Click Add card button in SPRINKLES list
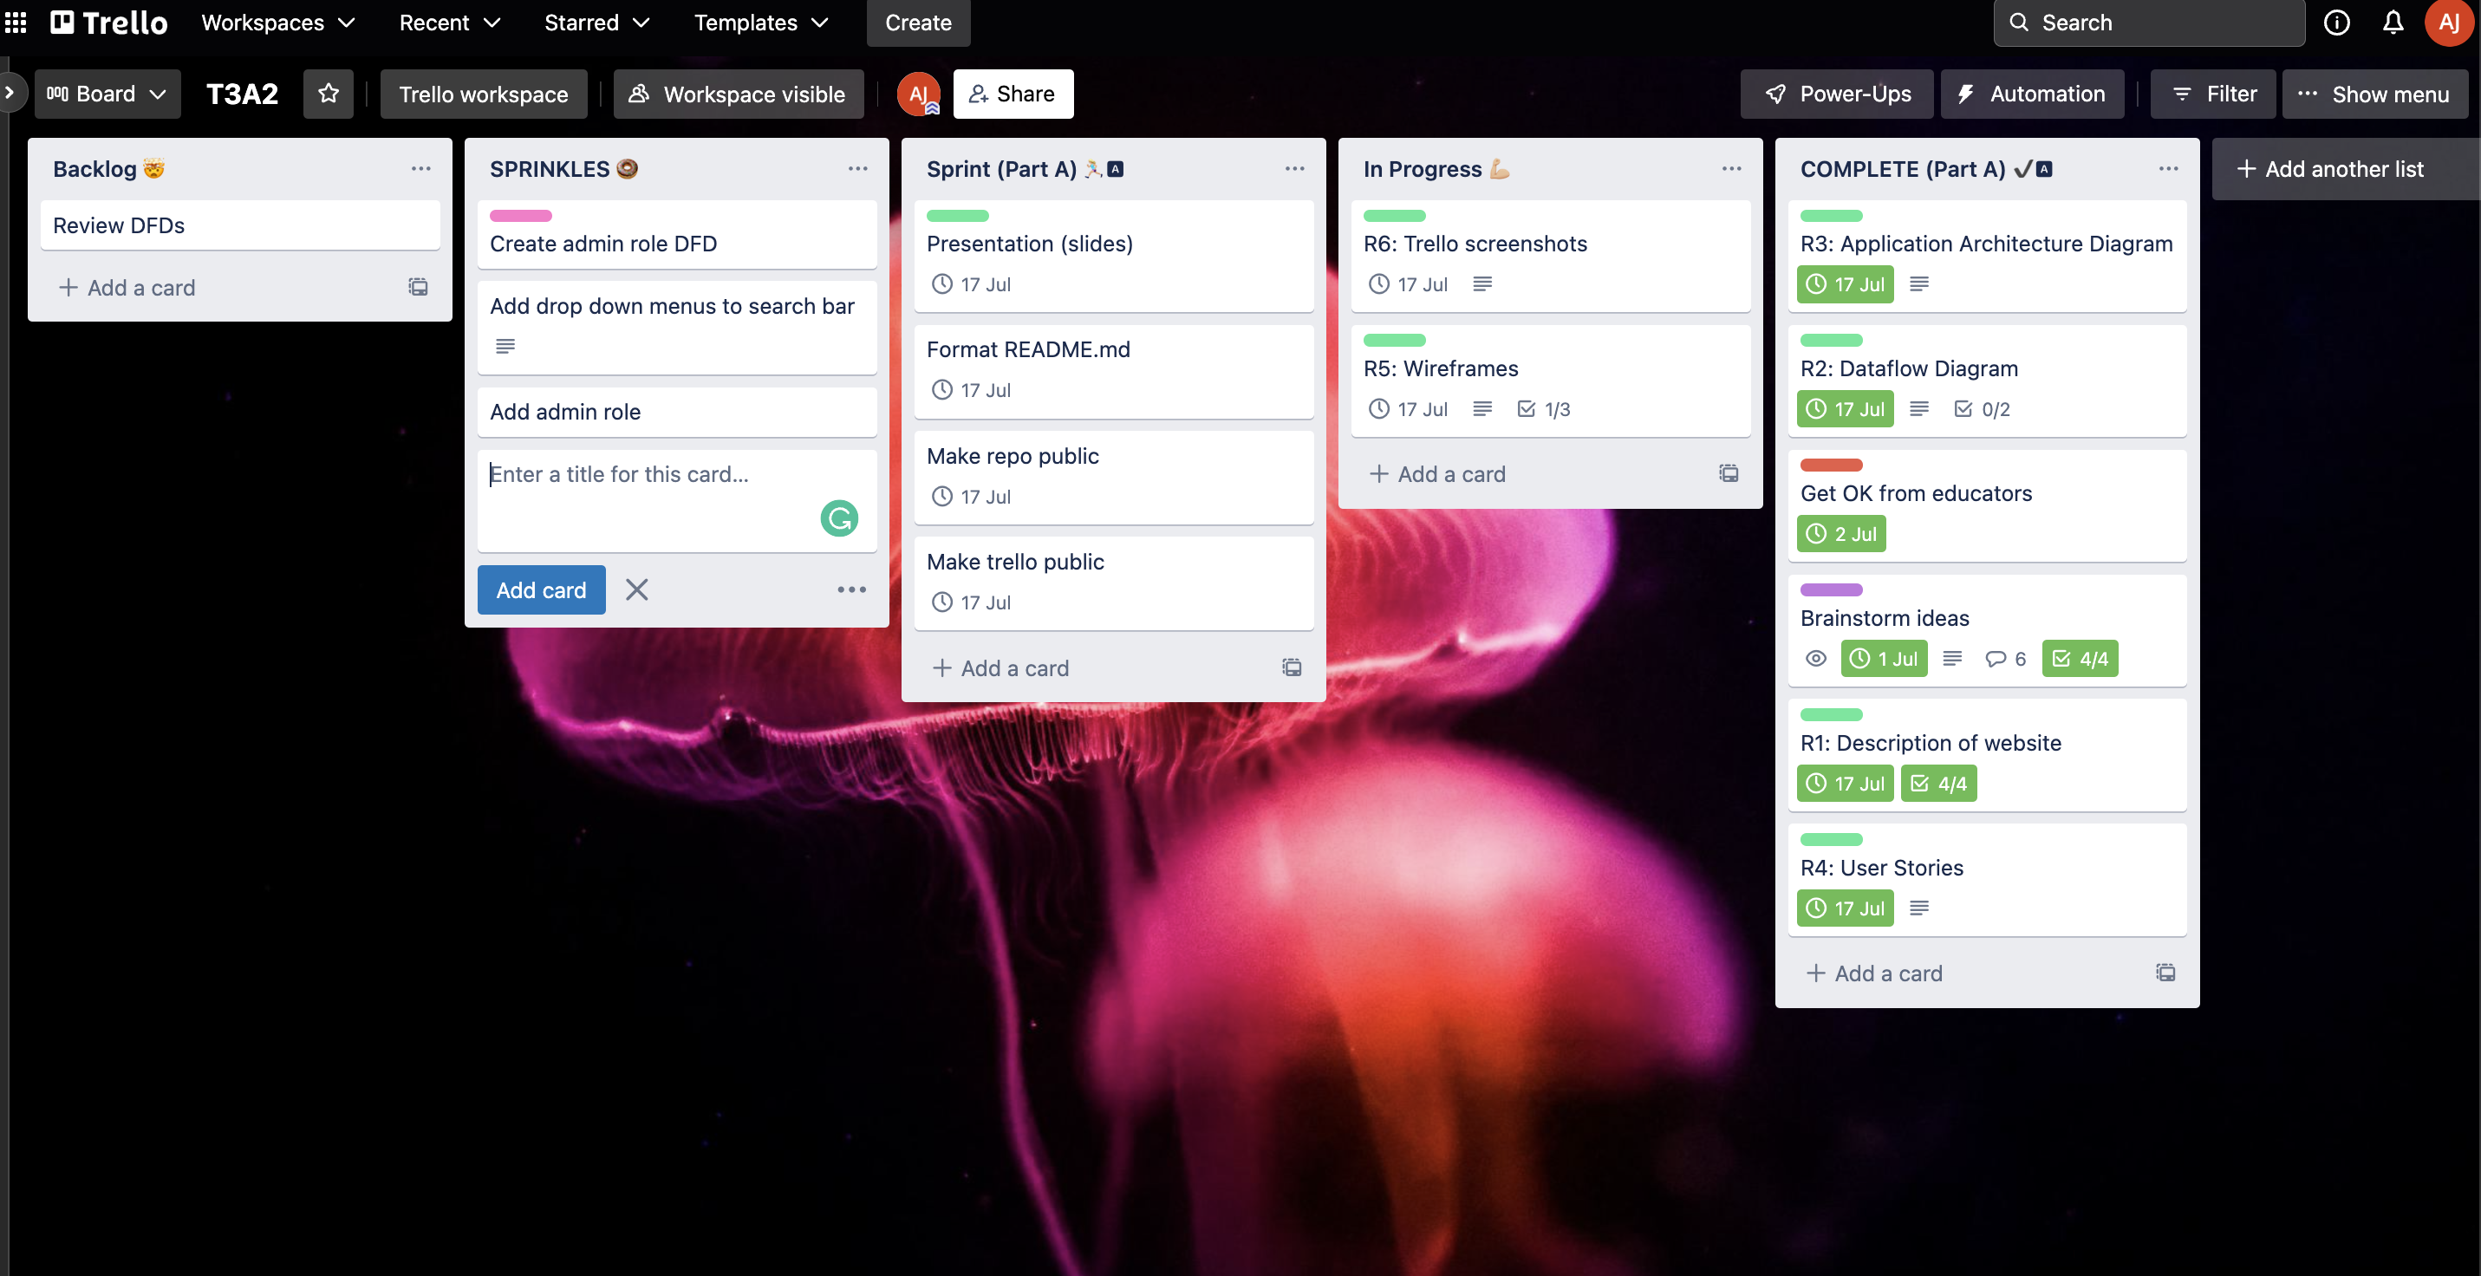Viewport: 2481px width, 1276px height. pyautogui.click(x=542, y=589)
